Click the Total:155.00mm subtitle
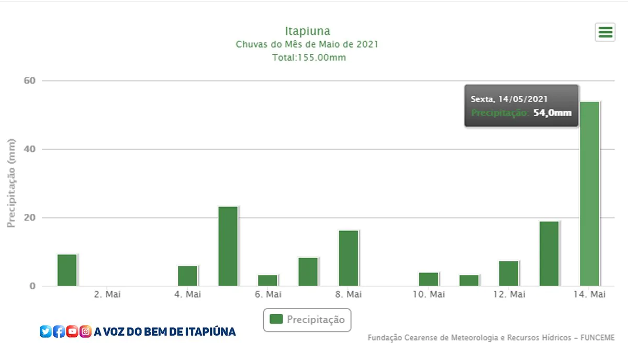Image resolution: width=628 pixels, height=353 pixels. [x=309, y=58]
